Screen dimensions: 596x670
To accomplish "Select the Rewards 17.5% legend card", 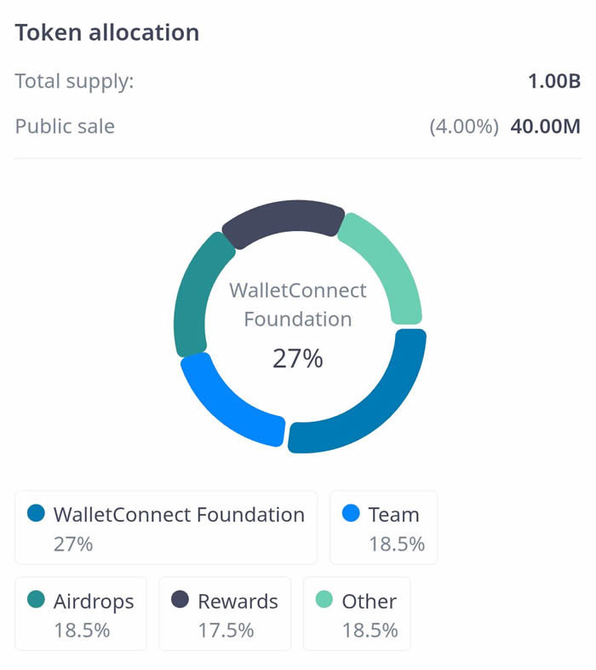I will [x=225, y=614].
